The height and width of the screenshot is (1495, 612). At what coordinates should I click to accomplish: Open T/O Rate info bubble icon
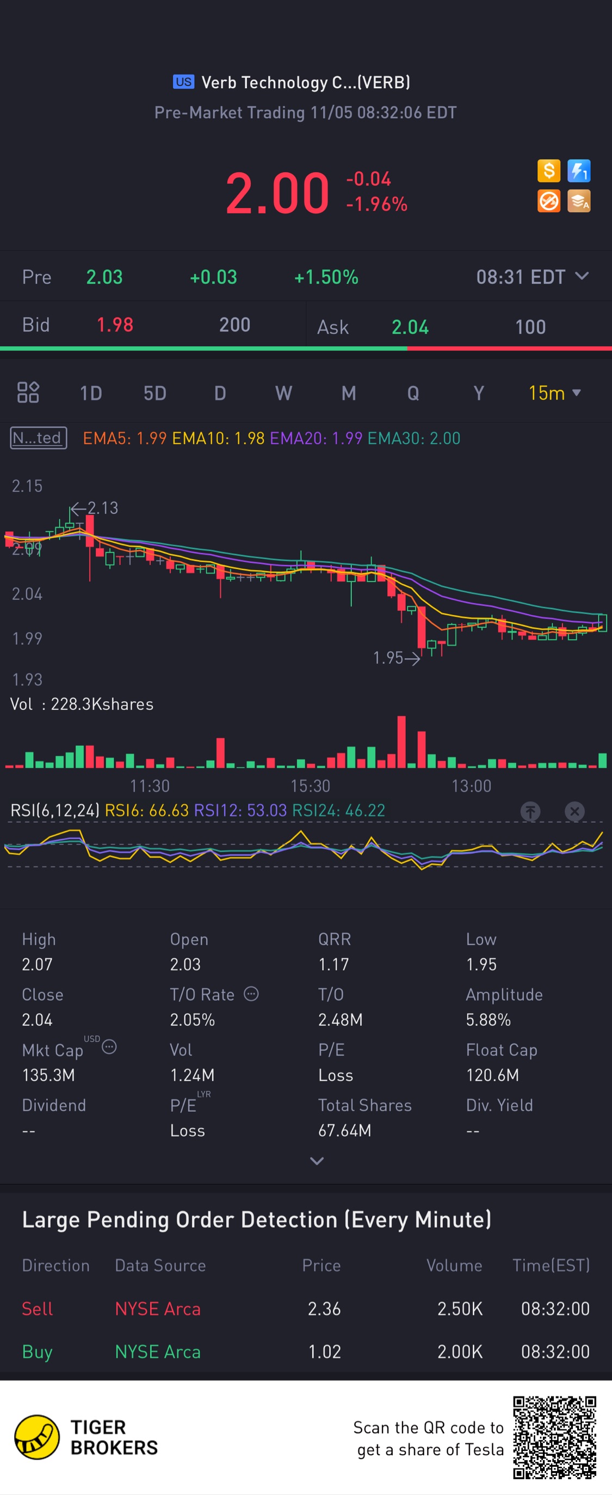[251, 994]
